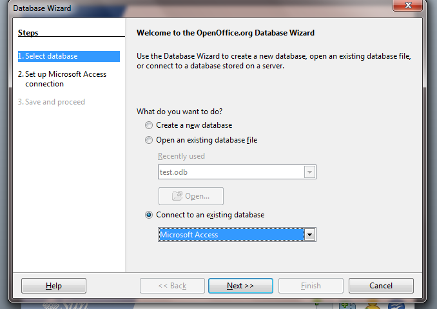Jump to Set up Microsoft Access connection step
This screenshot has width=437, height=309.
click(x=62, y=79)
